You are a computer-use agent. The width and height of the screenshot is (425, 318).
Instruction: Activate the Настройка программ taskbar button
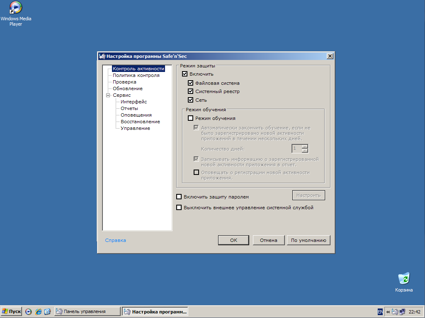pos(155,311)
